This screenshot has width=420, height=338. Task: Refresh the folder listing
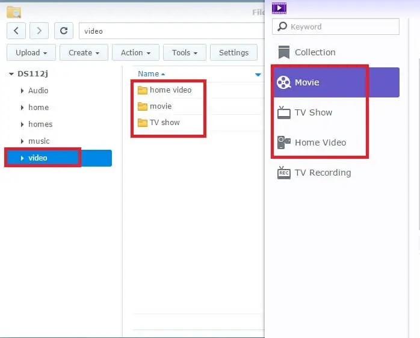(x=64, y=31)
